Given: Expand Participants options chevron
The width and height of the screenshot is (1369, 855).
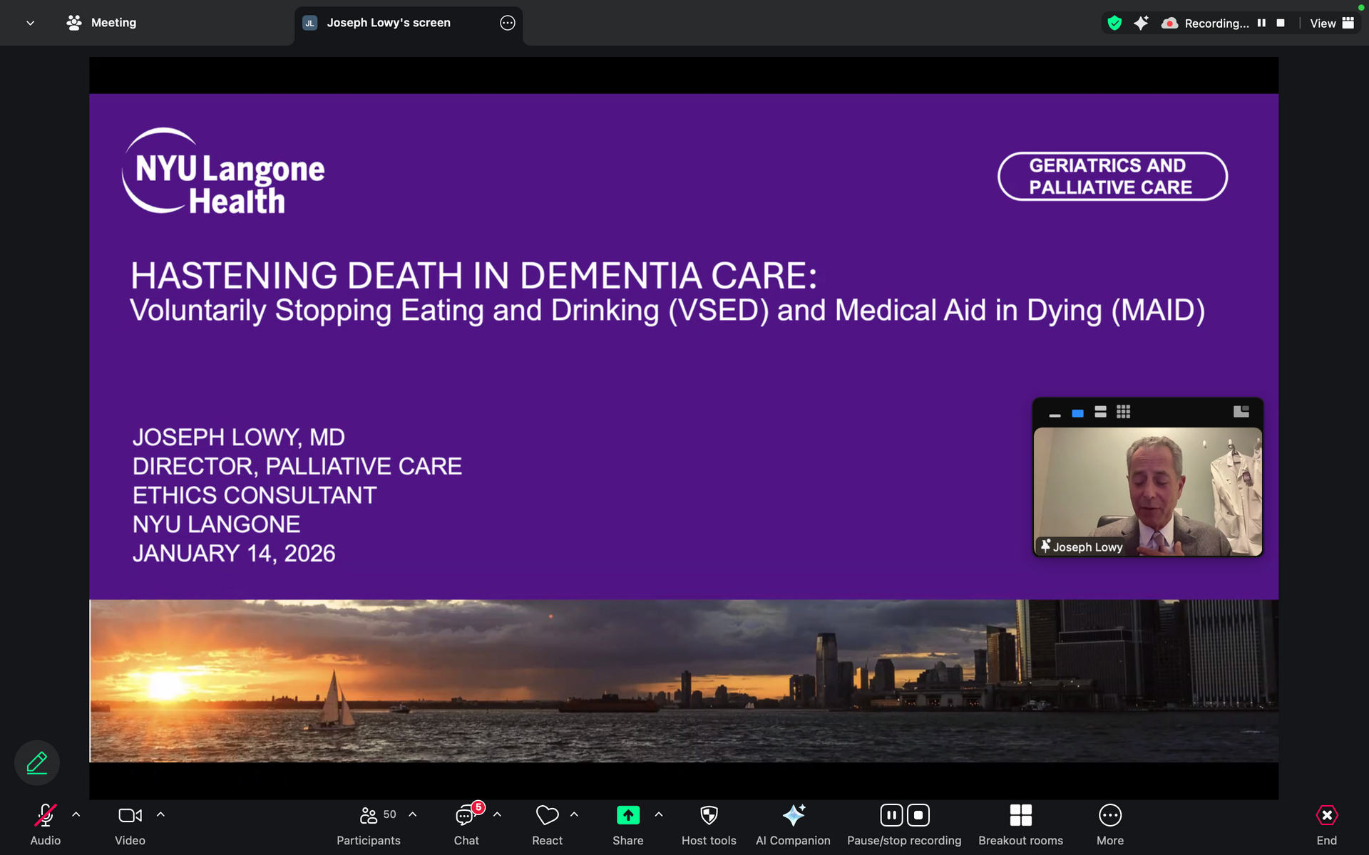Looking at the screenshot, I should 413,814.
